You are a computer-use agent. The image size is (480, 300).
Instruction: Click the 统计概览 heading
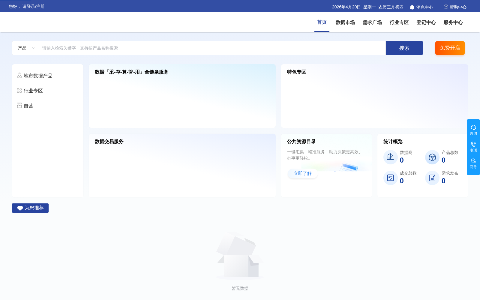pos(393,142)
